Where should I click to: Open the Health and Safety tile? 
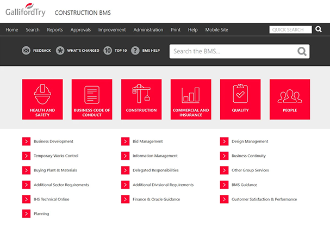pyautogui.click(x=42, y=99)
